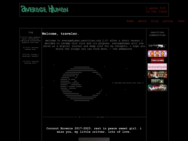Click the Coconut Brownie memorial text
The image size is (188, 141).
click(x=94, y=130)
